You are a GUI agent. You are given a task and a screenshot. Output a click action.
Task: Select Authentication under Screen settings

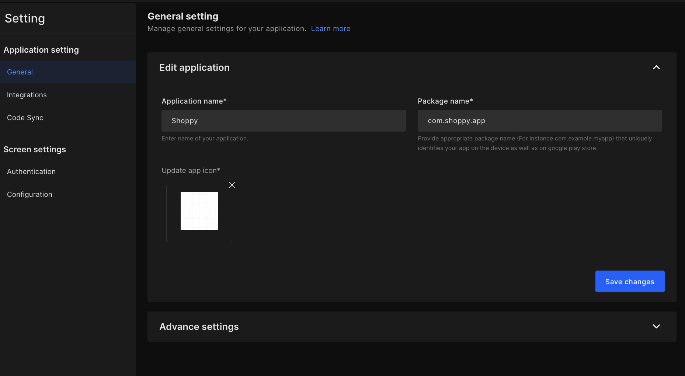68,171
